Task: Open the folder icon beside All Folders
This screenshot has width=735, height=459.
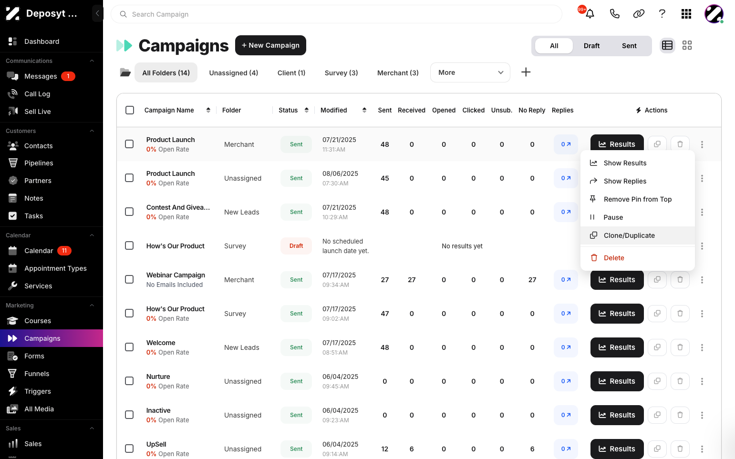Action: [x=125, y=72]
